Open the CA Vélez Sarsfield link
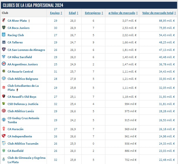The height and width of the screenshot is (164, 178). [x=20, y=57]
